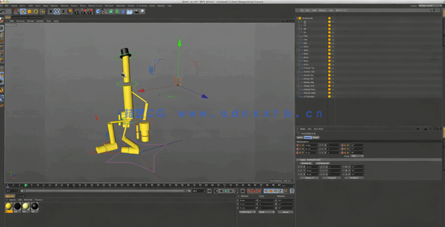
Task: Click the Freeze S button
Action: coord(332,178)
